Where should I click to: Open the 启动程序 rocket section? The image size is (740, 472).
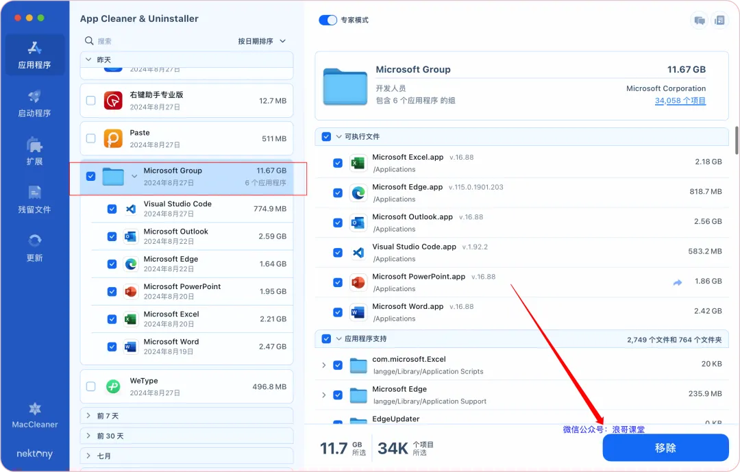point(34,104)
